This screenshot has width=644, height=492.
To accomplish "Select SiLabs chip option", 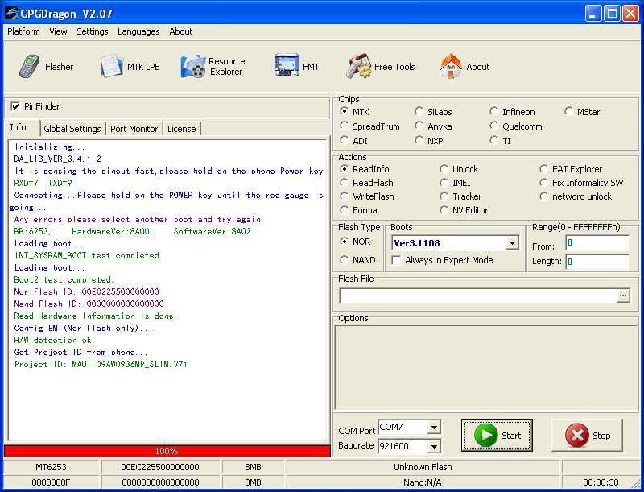I will (419, 111).
